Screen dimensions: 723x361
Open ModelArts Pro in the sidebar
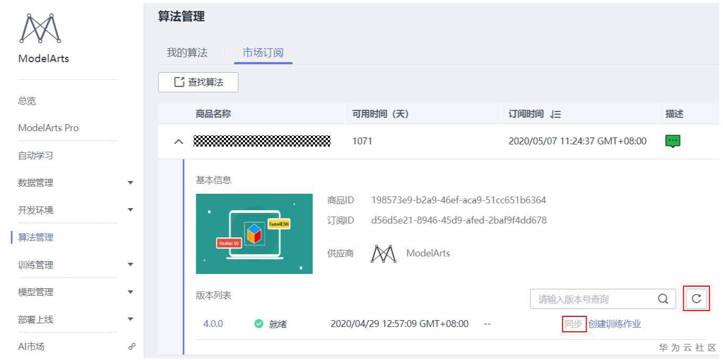(x=48, y=128)
